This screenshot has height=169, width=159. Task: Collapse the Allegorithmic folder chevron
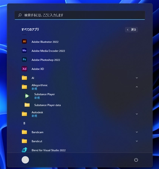137,87
